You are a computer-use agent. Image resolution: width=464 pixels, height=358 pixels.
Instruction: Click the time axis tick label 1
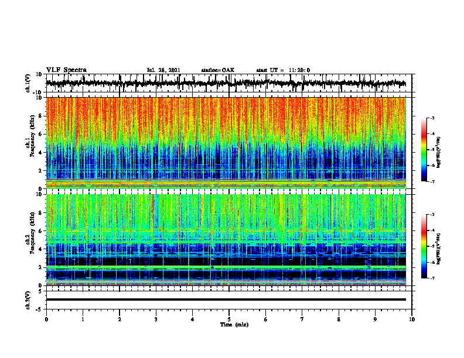coord(83,319)
